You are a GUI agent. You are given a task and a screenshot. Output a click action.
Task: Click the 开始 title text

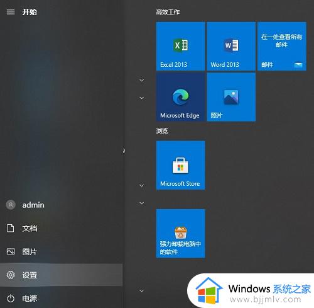click(30, 12)
